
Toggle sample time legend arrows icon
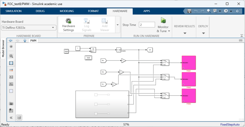[x=11, y=70]
